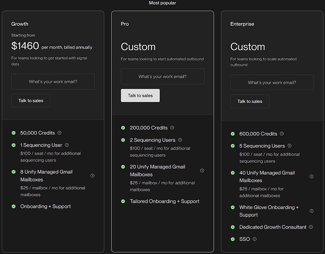Click 8 Unify Managed Gmail Mailboxes text
Image resolution: width=325 pixels, height=254 pixels.
46,175
